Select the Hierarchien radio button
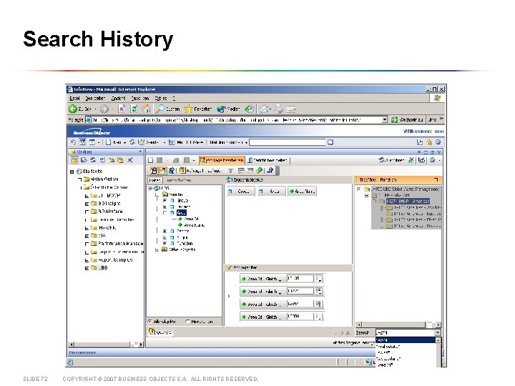515x386 pixels. pyautogui.click(x=187, y=322)
